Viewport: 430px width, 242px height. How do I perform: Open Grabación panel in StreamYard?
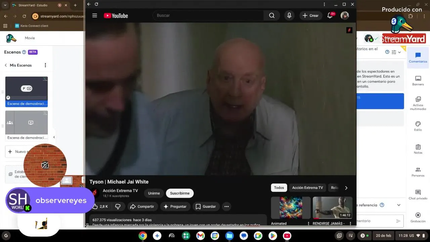tap(418, 218)
